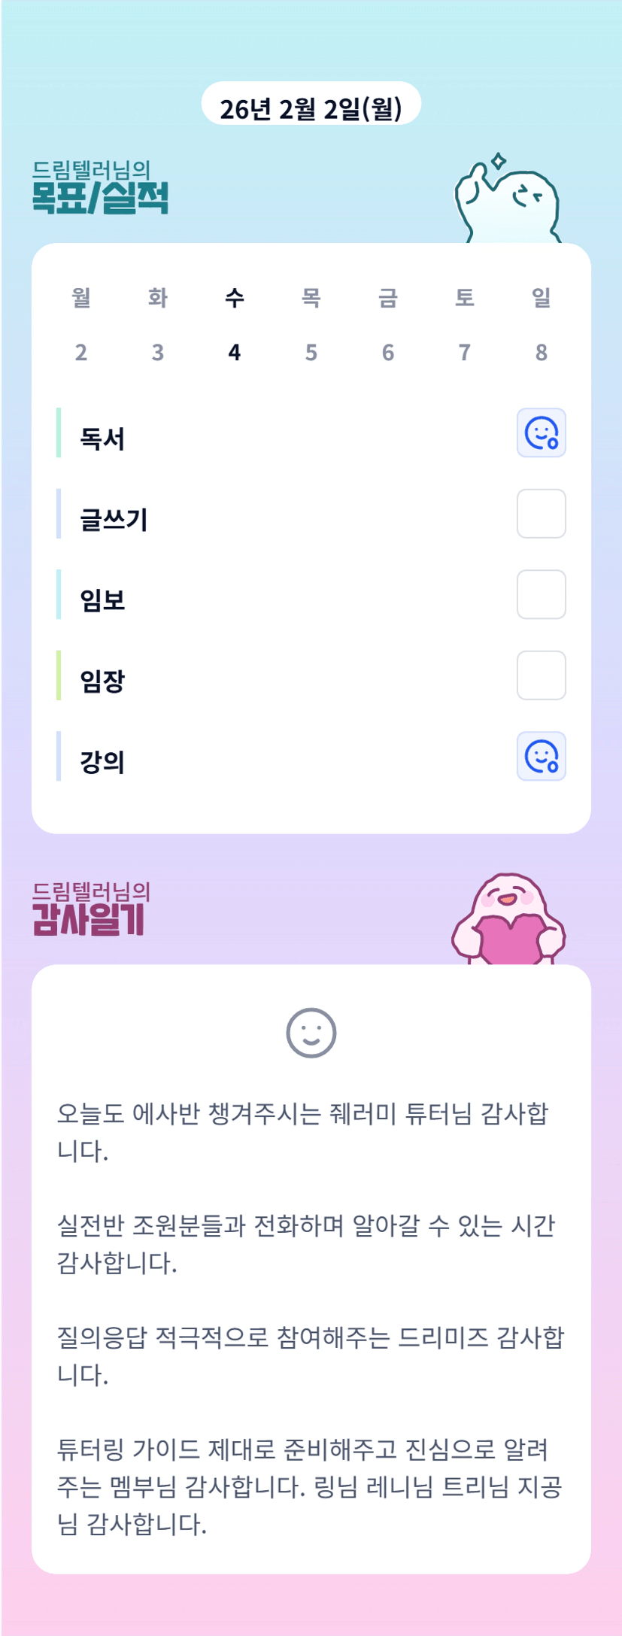Check the 글쓰기 goal box
622x1636 pixels.
[541, 514]
